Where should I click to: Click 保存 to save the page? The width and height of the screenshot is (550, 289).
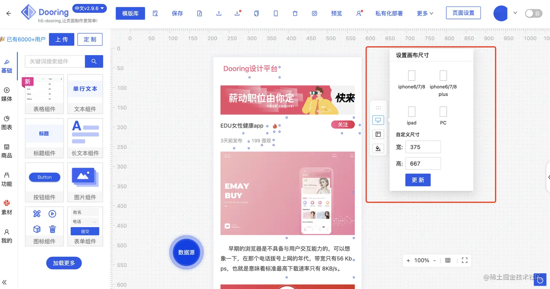pyautogui.click(x=177, y=13)
